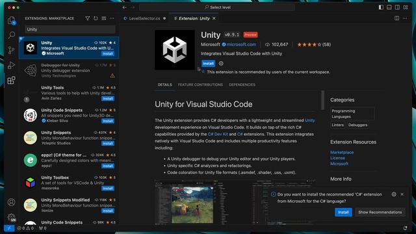Toggle bottom panel layout icon
This screenshot has height=234, width=416.
[389, 7]
